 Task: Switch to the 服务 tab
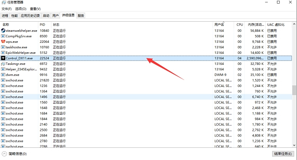tap(81, 16)
